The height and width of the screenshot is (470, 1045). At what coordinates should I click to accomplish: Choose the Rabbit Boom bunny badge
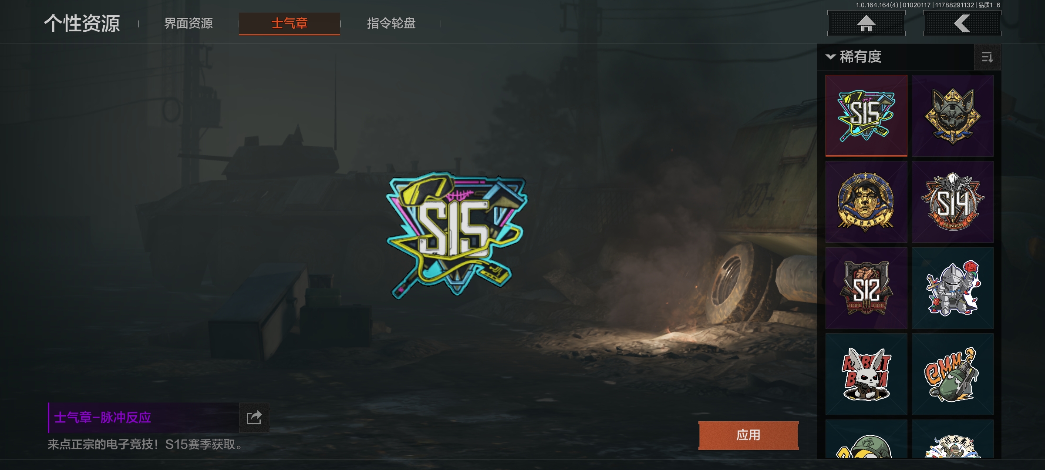[866, 374]
